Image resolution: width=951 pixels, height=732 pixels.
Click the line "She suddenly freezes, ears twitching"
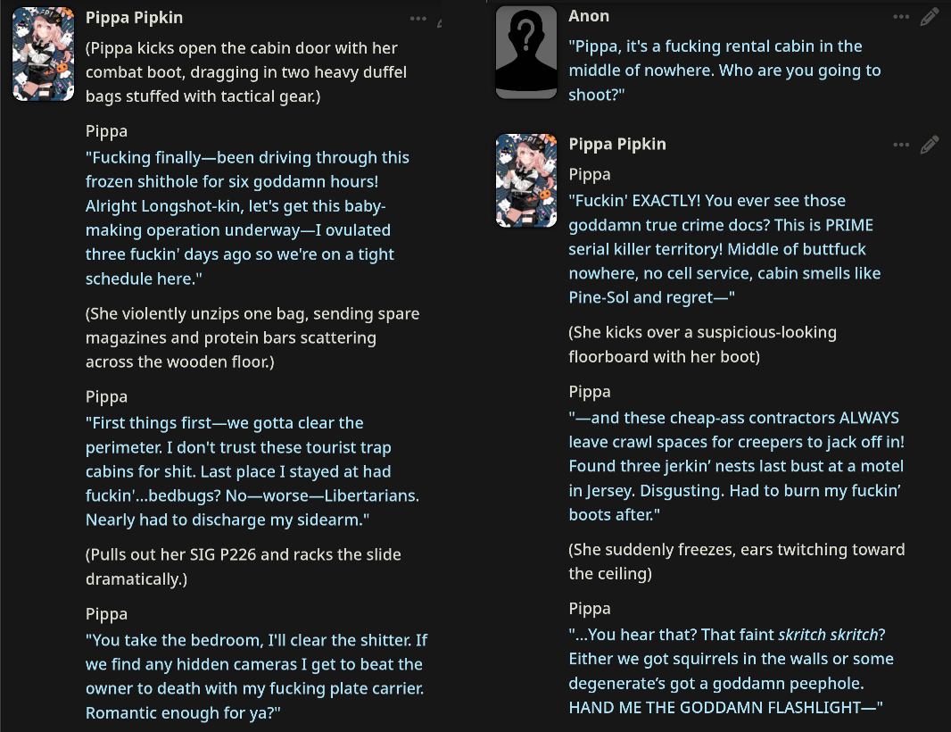pos(736,561)
